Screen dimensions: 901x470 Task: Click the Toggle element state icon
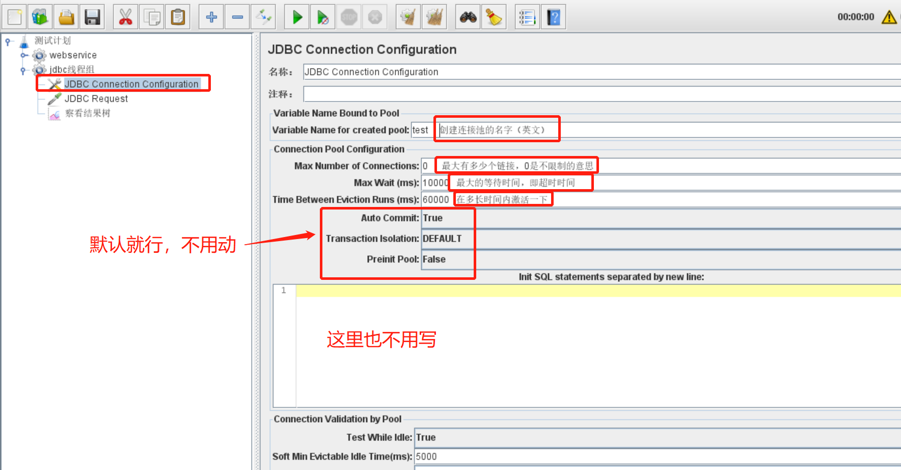264,17
